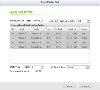Screen dimensions: 100x90
Task: Open the Enclosure Unit dropdown arrow
Action: [88, 21]
